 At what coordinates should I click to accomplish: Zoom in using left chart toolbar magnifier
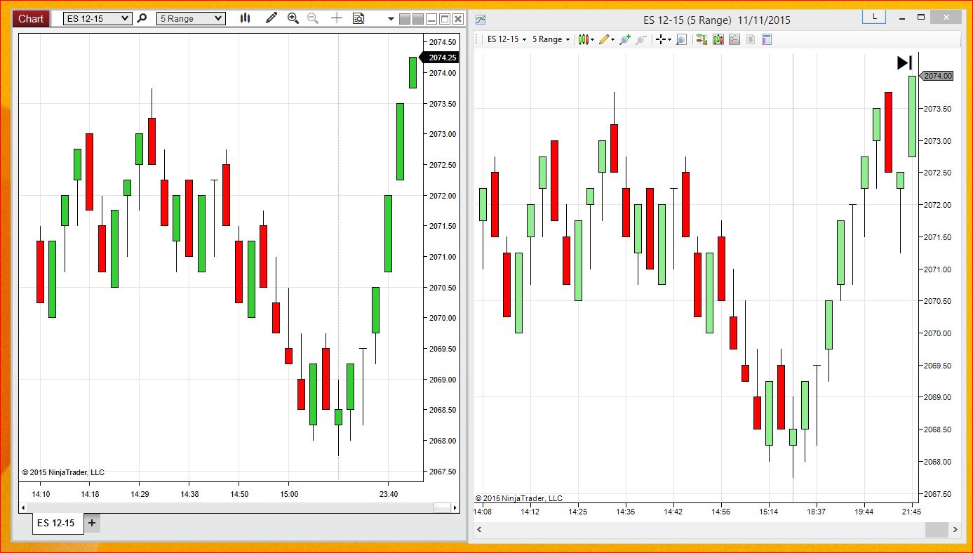pyautogui.click(x=293, y=19)
